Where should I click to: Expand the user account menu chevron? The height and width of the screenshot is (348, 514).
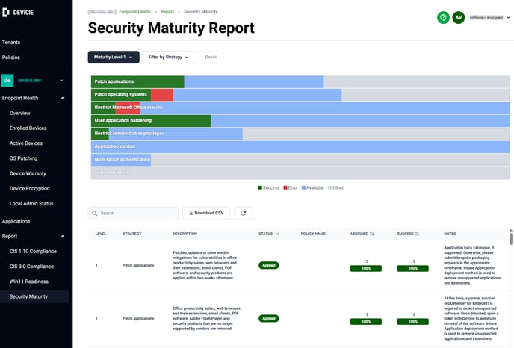(509, 18)
